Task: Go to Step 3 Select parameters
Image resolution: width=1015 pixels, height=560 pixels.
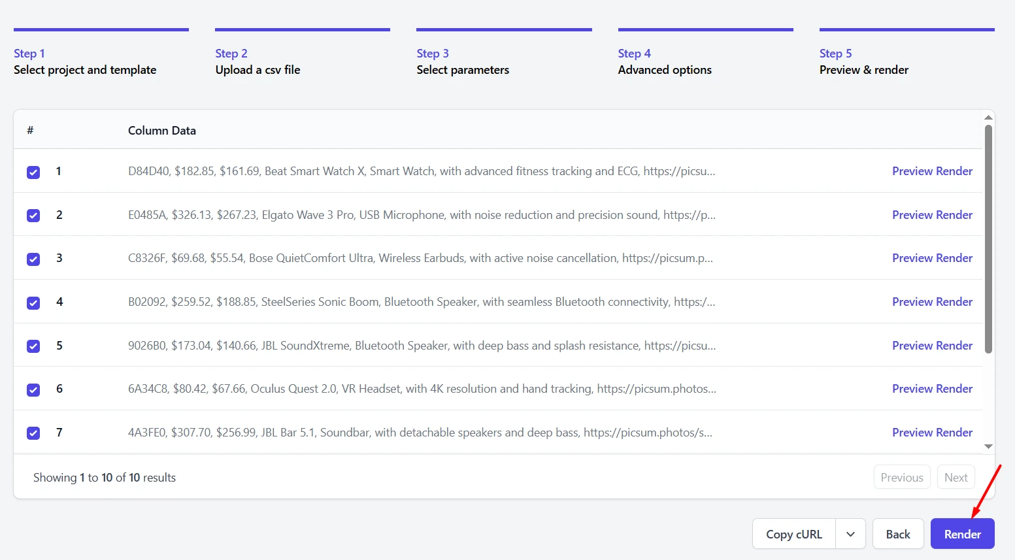Action: [x=504, y=54]
